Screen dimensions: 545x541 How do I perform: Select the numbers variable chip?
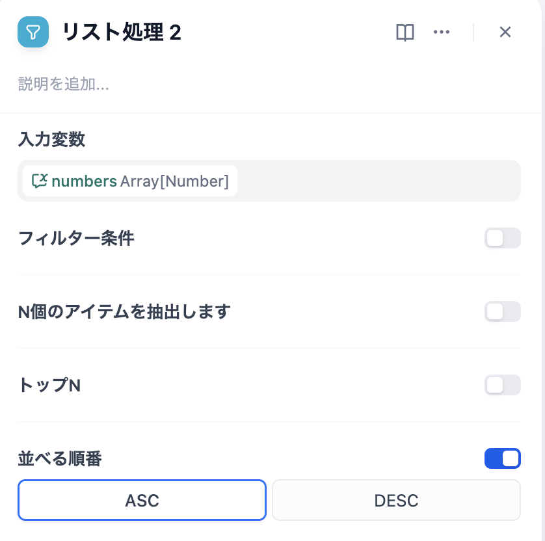click(x=130, y=181)
